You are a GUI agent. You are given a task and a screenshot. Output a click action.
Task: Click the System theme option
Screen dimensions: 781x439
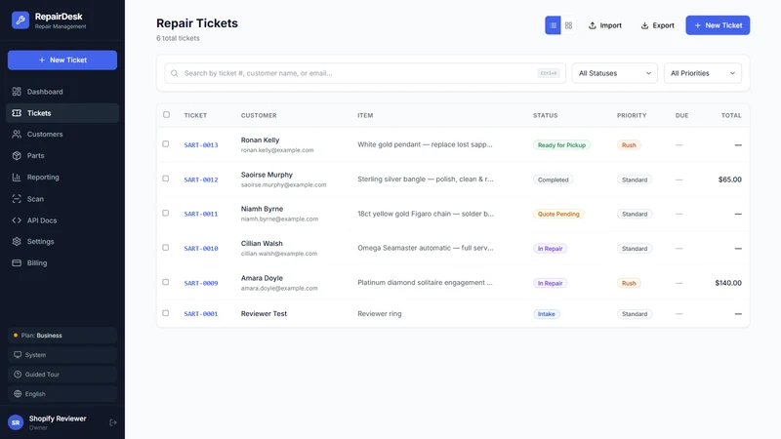coord(62,355)
